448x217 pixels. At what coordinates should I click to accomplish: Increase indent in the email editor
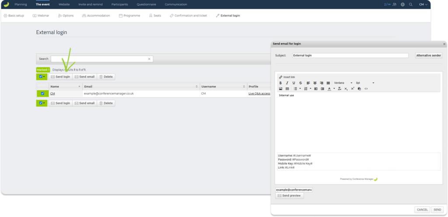tap(322, 89)
